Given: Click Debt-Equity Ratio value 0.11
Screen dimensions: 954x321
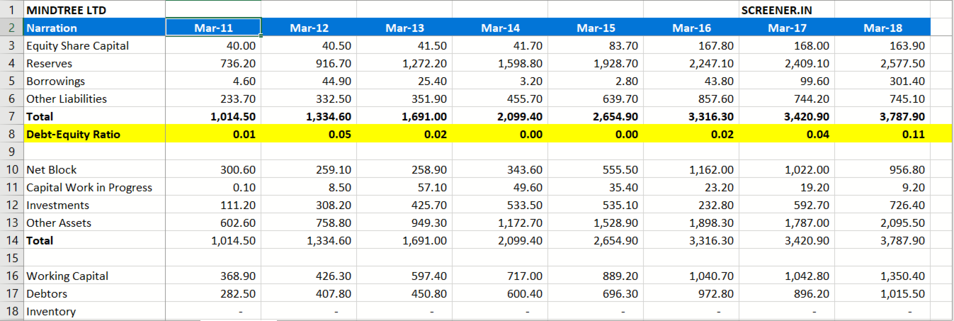Looking at the screenshot, I should (x=914, y=134).
